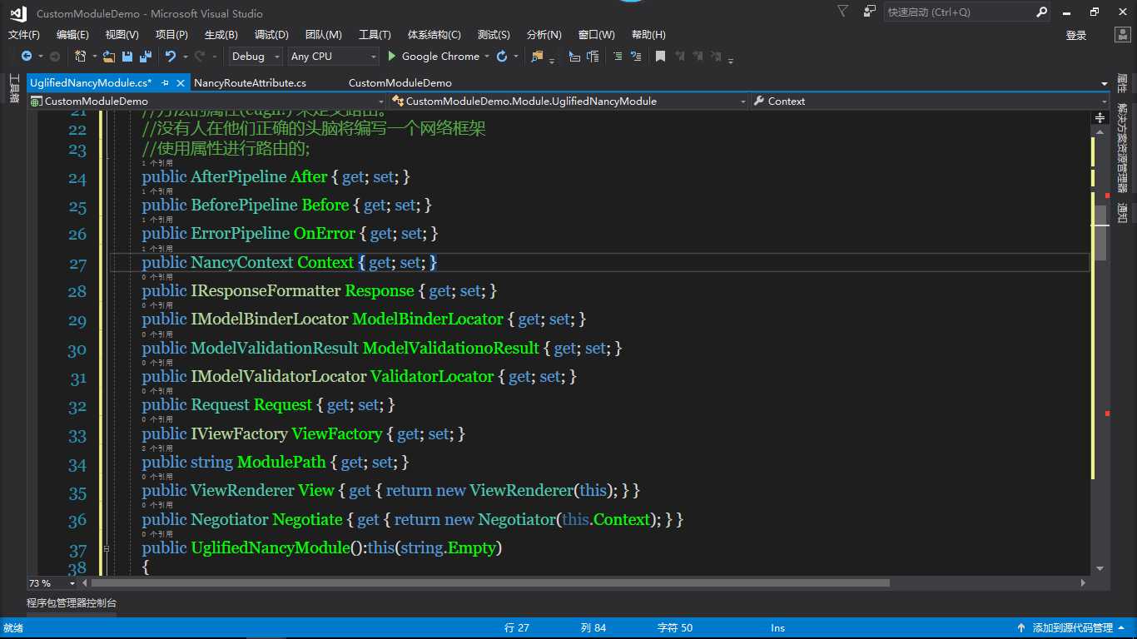Open the 文件(F) menu

(24, 35)
